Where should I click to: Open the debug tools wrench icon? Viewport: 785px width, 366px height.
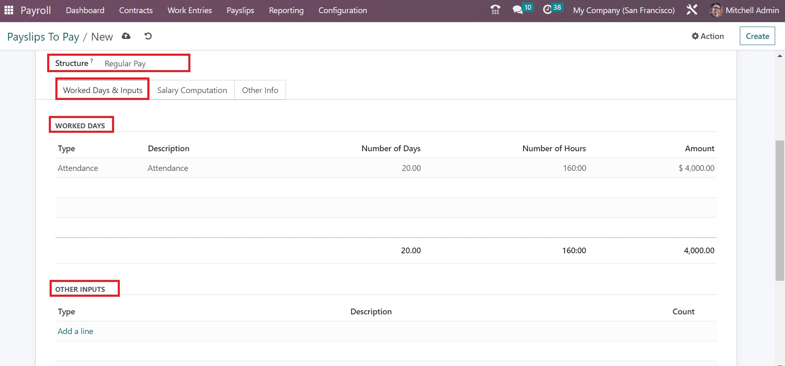tap(692, 10)
